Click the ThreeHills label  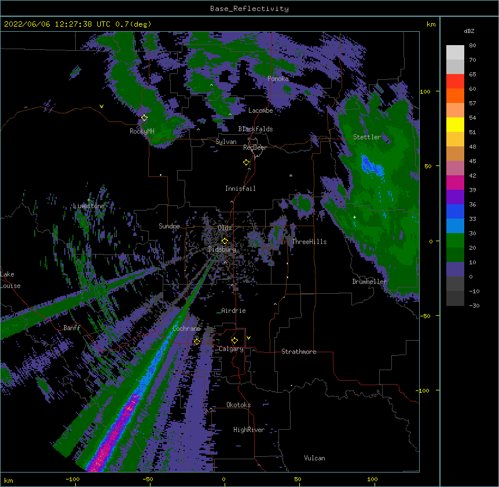pyautogui.click(x=309, y=242)
